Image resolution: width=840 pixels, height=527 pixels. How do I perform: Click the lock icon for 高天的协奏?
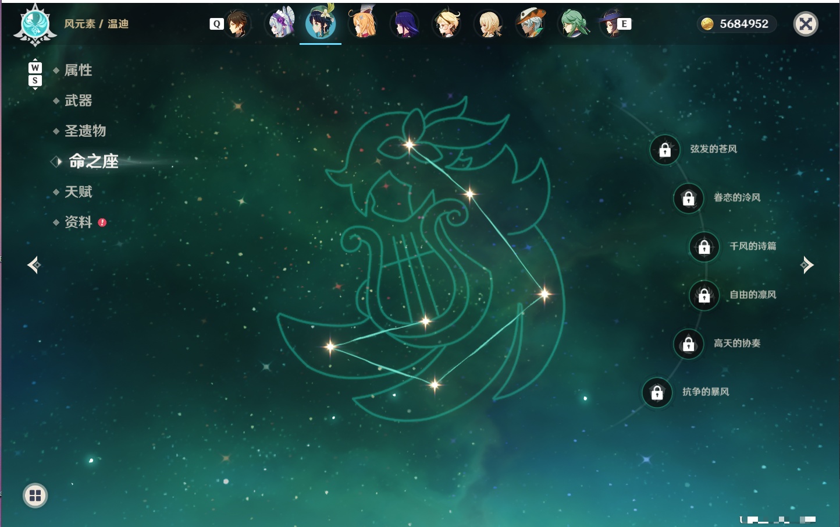pyautogui.click(x=688, y=344)
